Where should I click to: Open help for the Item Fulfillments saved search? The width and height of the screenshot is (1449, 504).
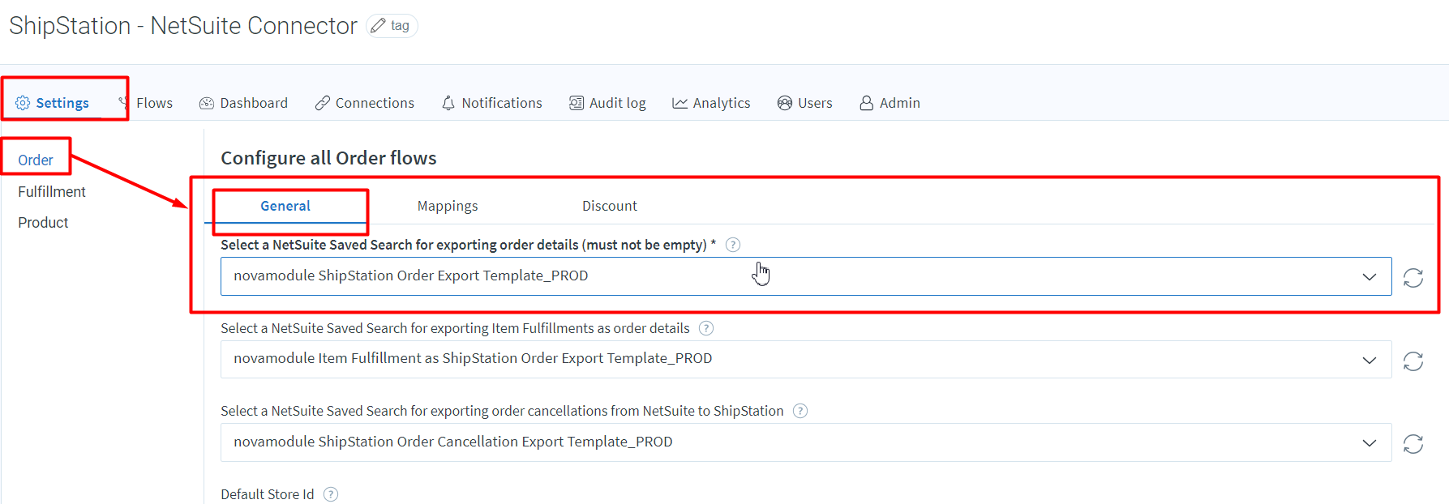(706, 328)
